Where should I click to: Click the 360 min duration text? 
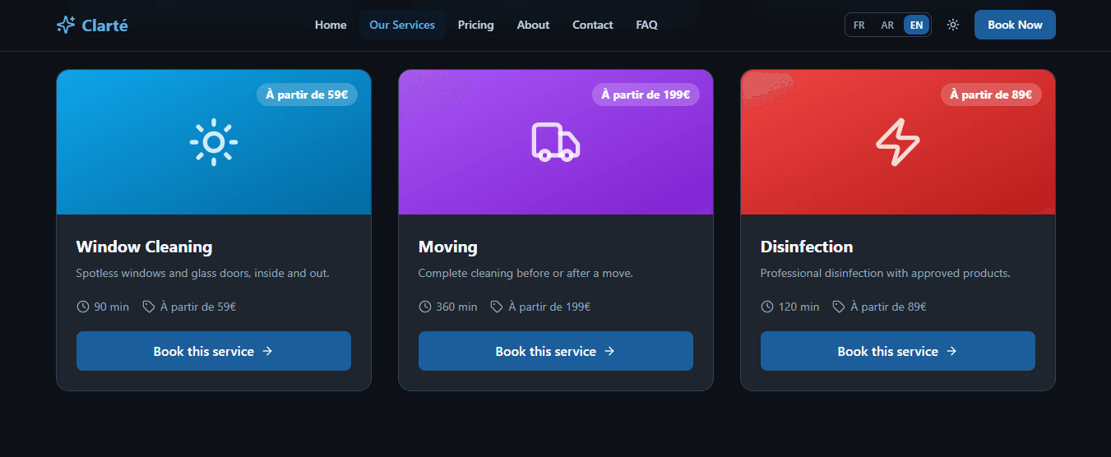[x=456, y=307]
